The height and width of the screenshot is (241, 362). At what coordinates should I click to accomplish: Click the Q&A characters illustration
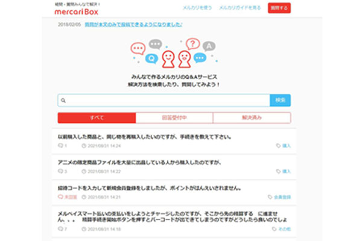(x=174, y=55)
